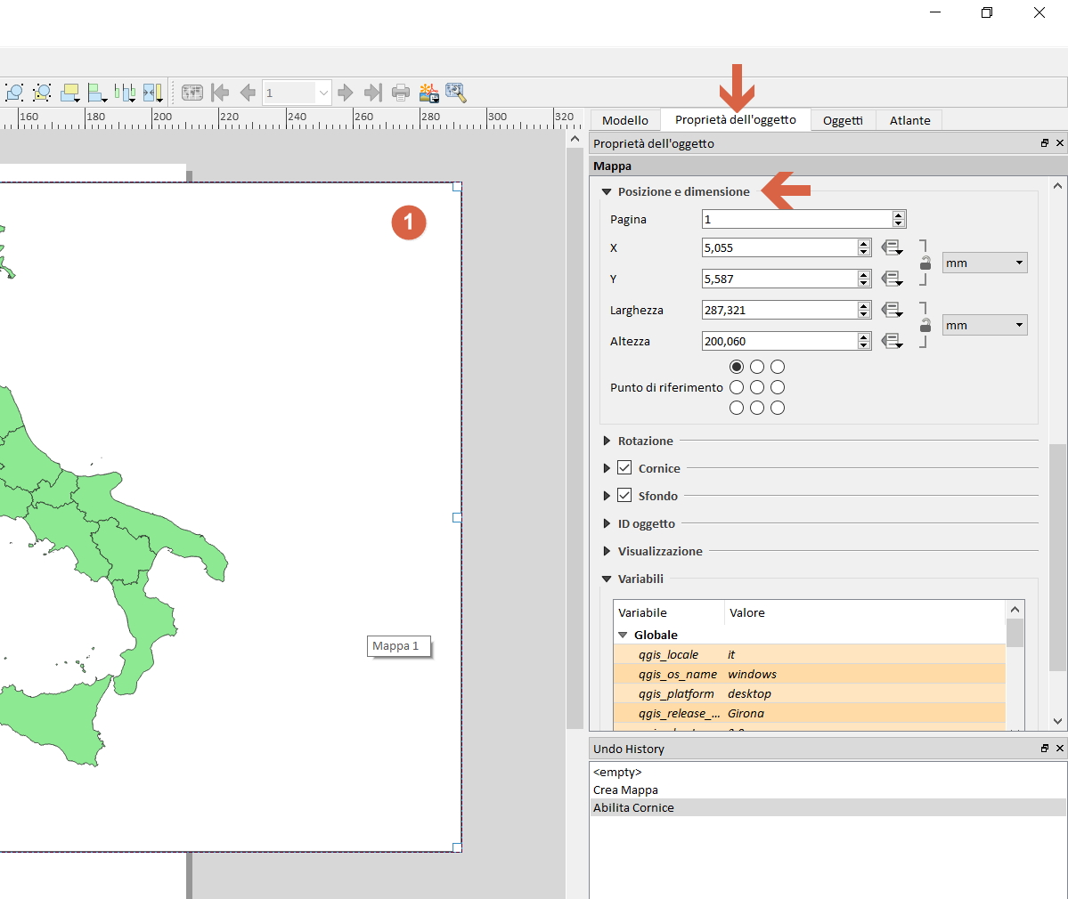1068x899 pixels.
Task: Click the ungroup items toolbar icon
Action: pos(42,93)
